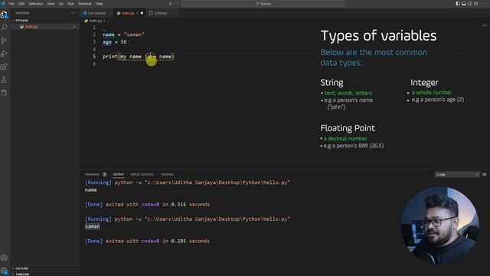Open the Source Control view
This screenshot has height=276, width=490.
coord(4,41)
